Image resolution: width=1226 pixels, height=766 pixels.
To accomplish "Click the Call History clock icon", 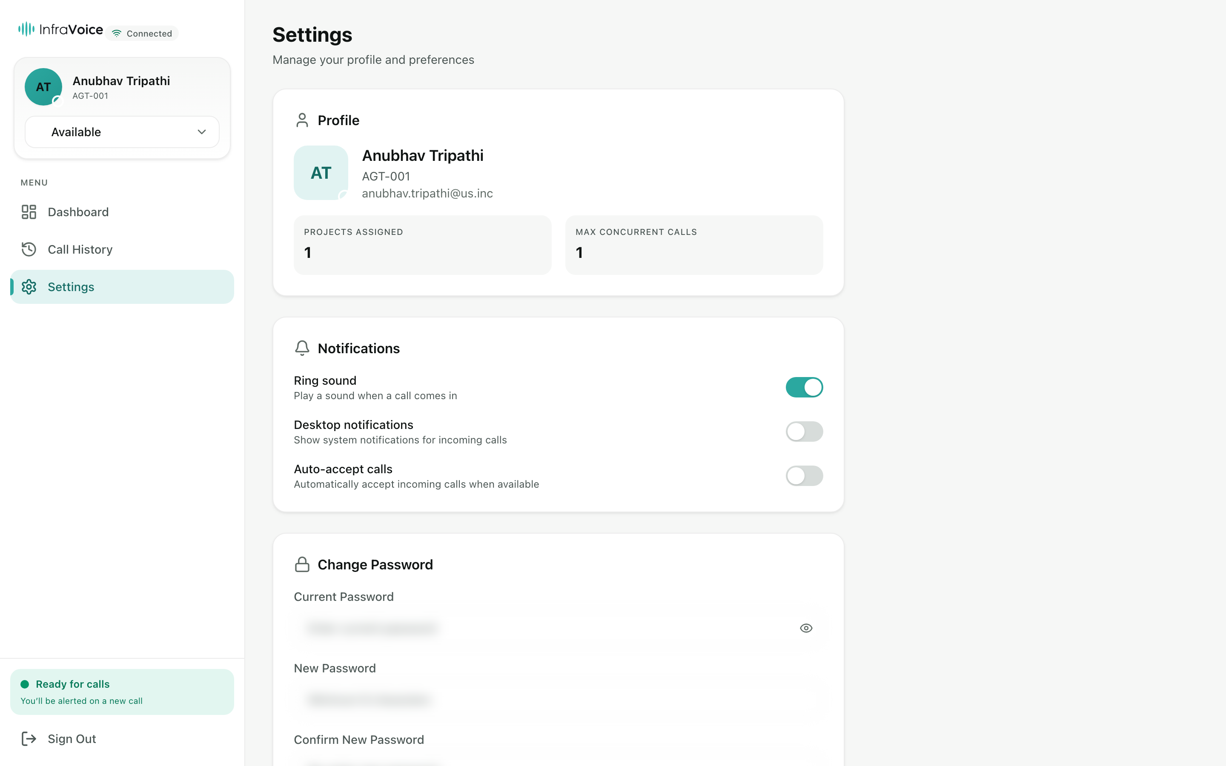I will pos(29,249).
